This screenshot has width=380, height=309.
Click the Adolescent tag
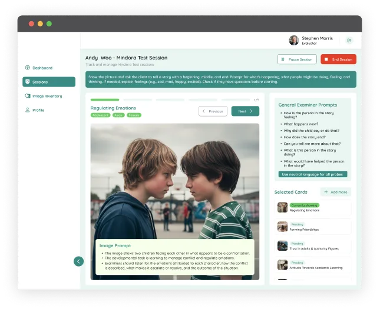100,115
